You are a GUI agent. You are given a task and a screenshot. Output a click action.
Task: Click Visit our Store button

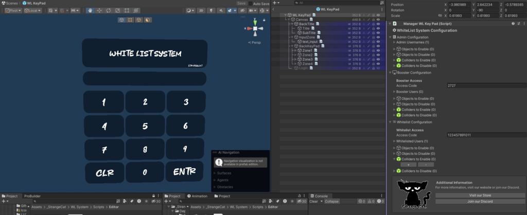[x=480, y=195]
